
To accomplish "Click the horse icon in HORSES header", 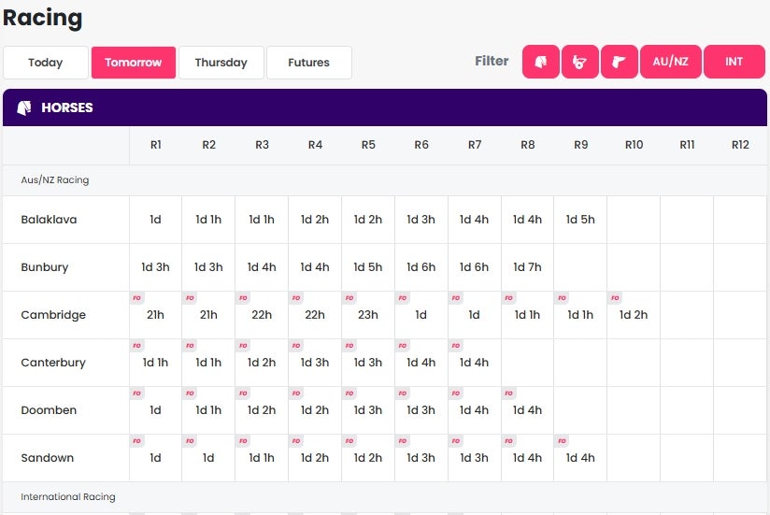I will tap(24, 107).
